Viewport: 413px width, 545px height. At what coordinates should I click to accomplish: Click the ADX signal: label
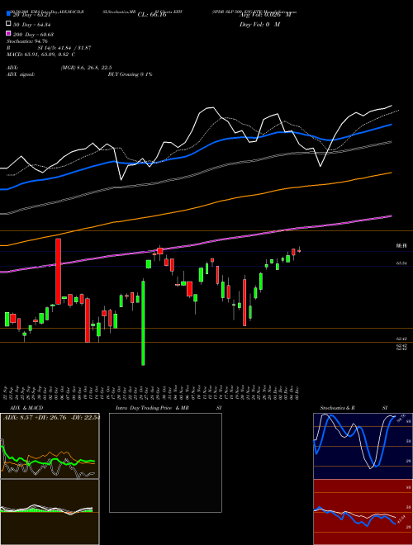(x=21, y=74)
